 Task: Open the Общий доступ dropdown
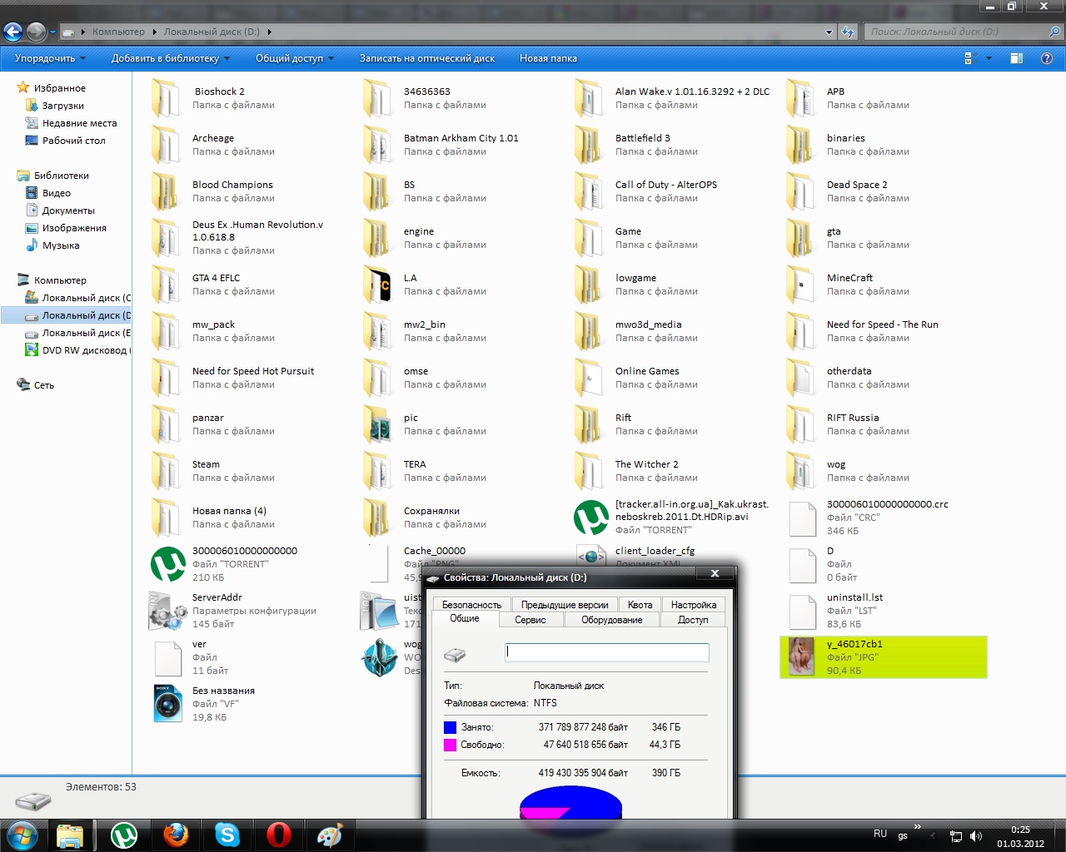click(294, 58)
